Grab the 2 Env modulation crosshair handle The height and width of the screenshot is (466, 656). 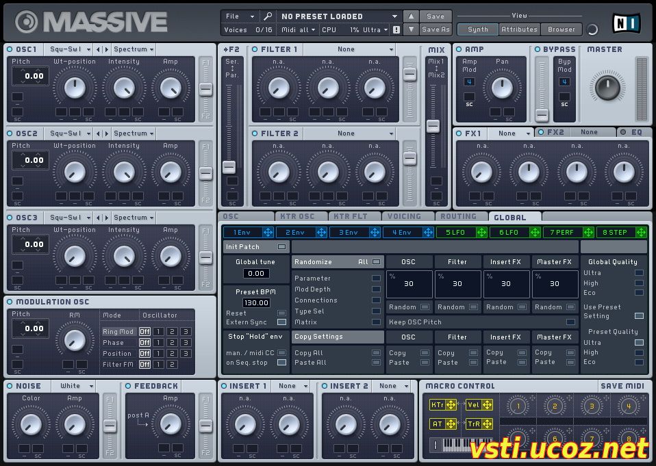point(321,233)
